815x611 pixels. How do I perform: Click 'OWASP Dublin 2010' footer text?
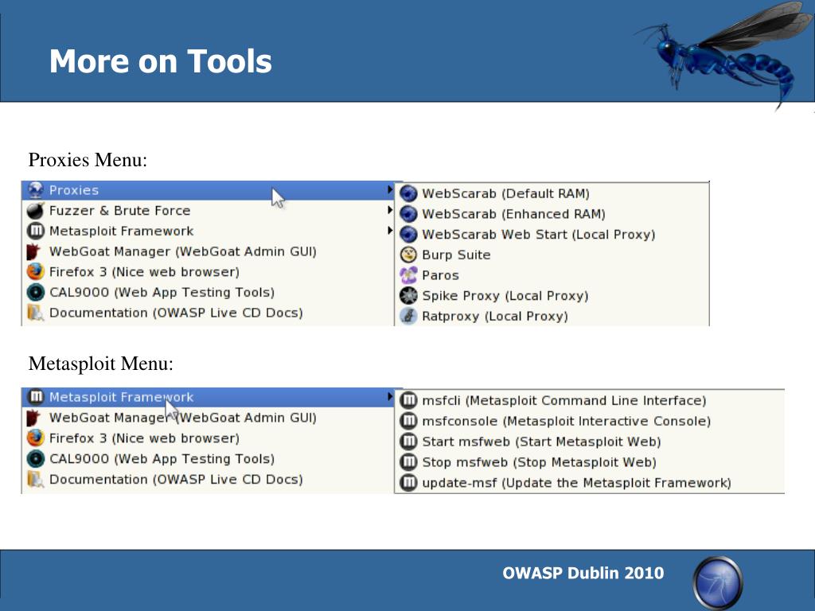pyautogui.click(x=583, y=573)
